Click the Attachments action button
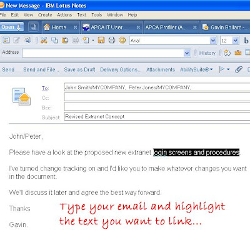250x230 pixels. (161, 69)
